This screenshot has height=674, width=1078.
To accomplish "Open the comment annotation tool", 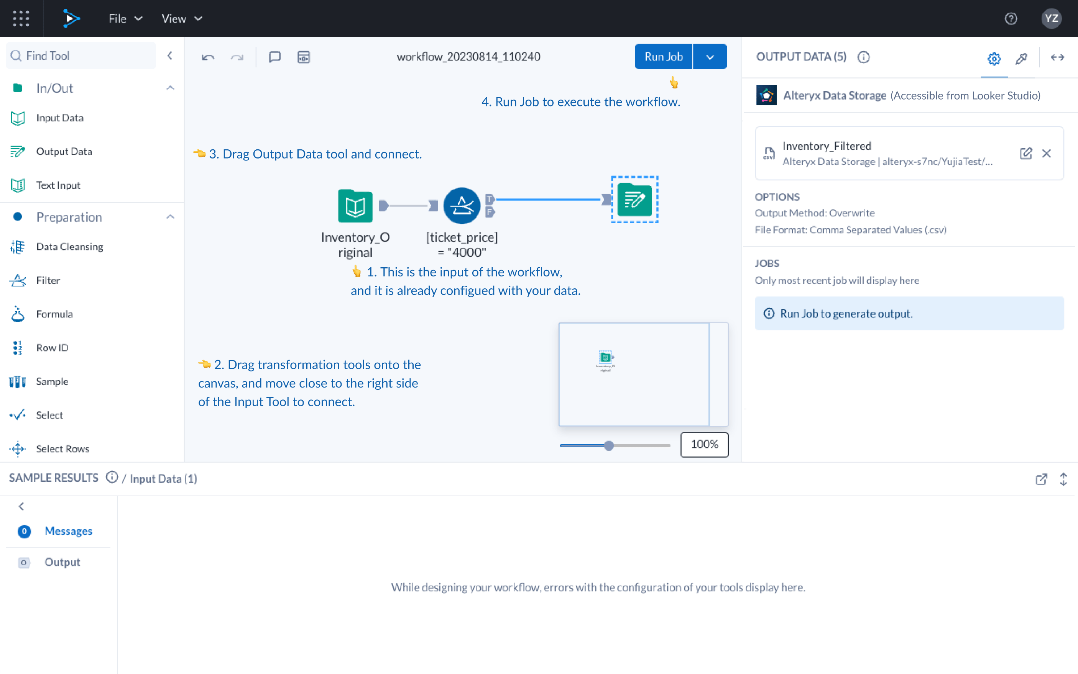I will click(274, 57).
